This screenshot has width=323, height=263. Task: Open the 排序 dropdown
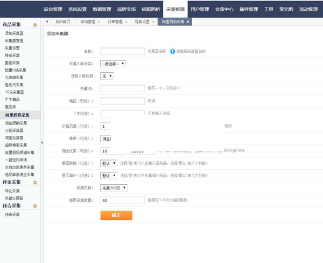click(106, 139)
